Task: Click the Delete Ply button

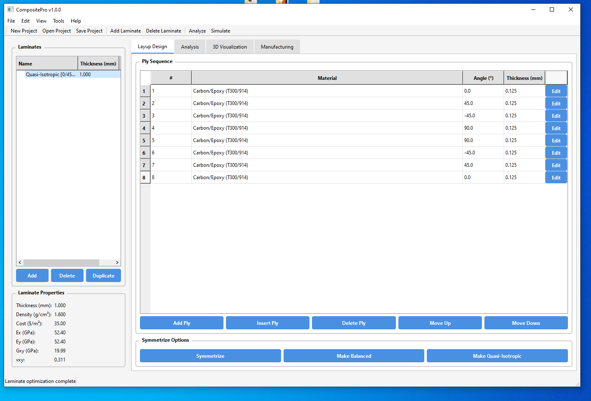Action: (x=354, y=323)
